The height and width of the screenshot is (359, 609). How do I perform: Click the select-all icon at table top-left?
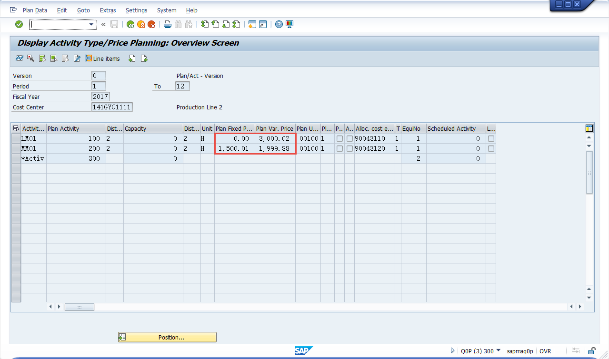(x=16, y=128)
